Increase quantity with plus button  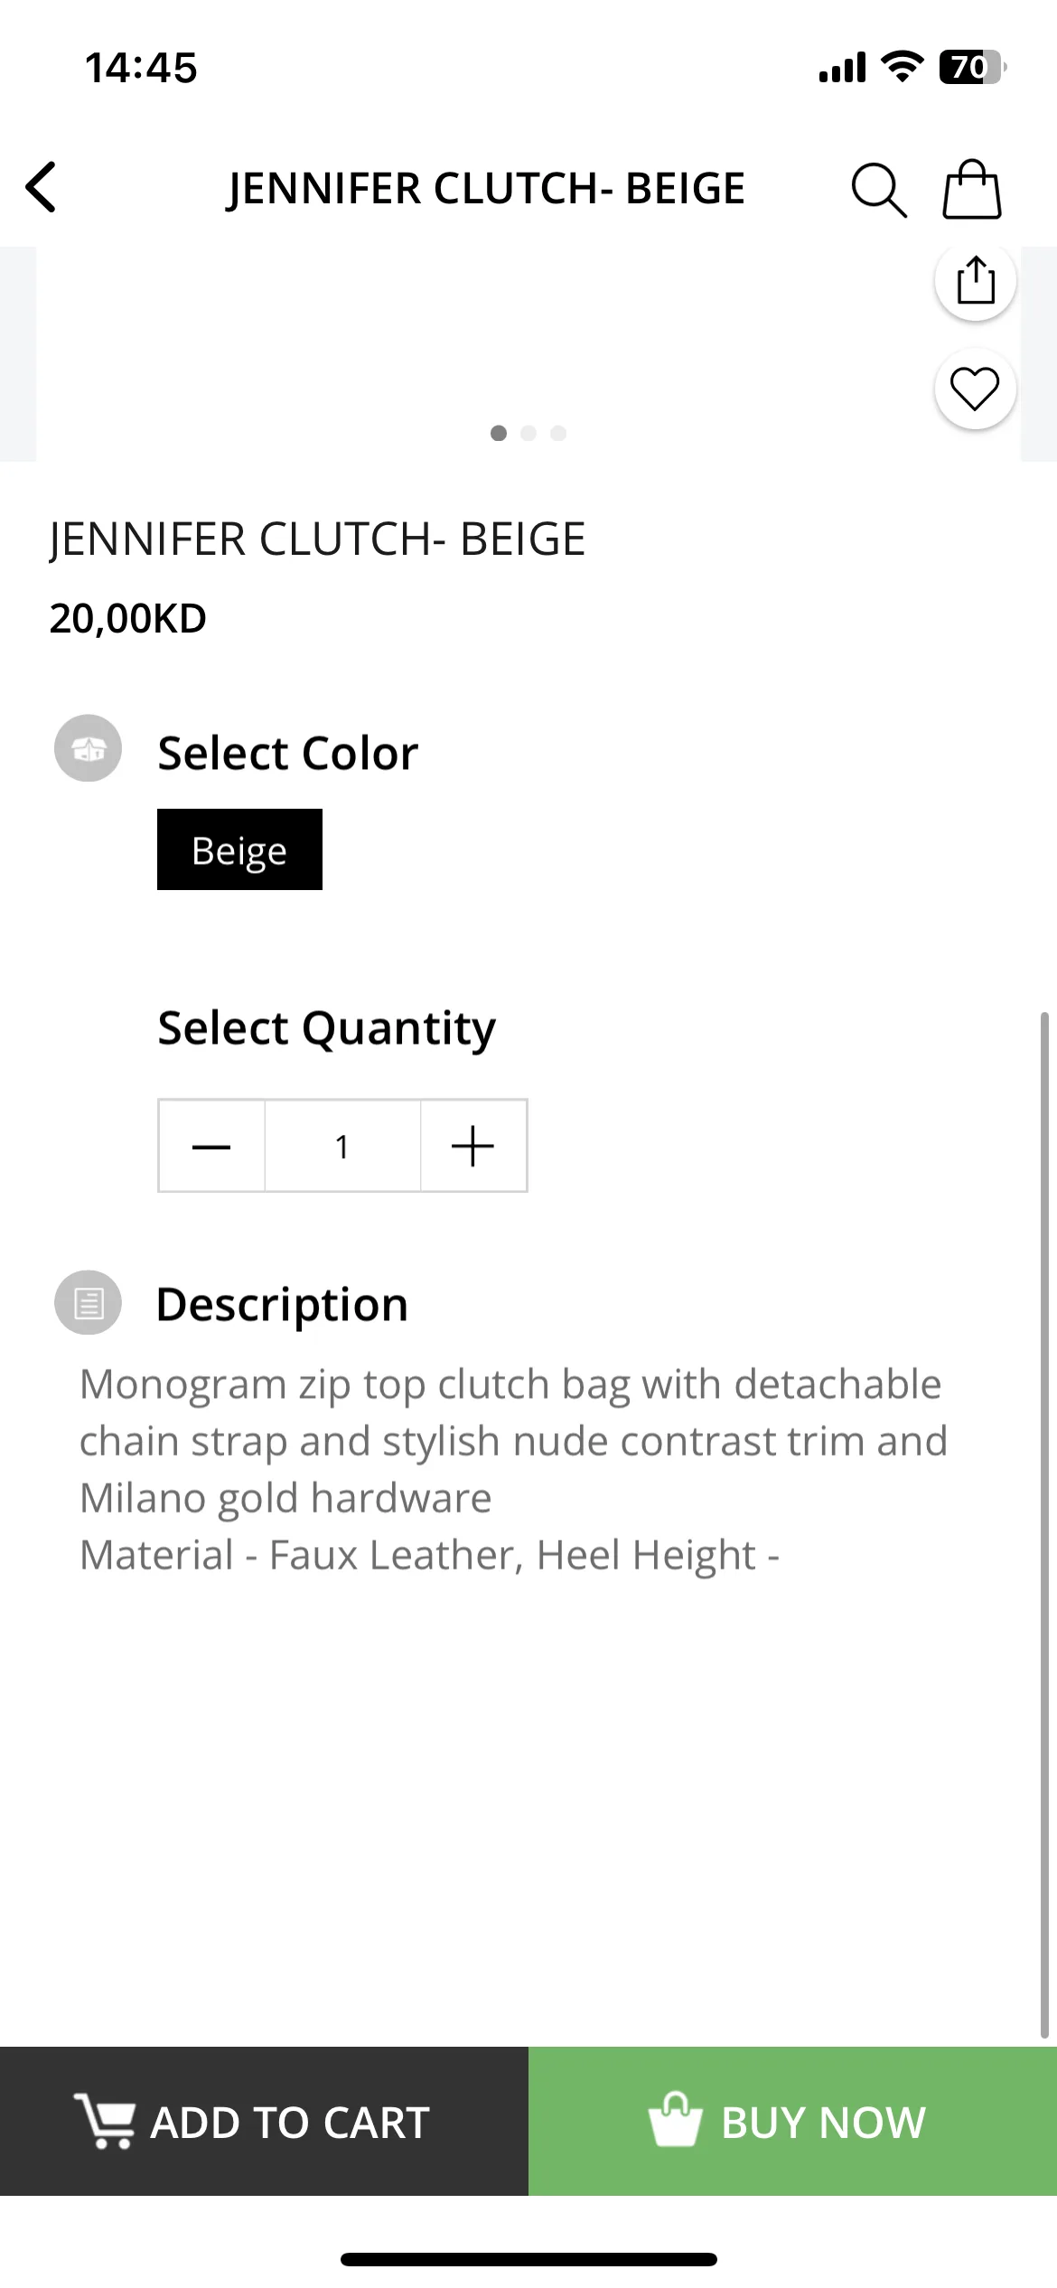pyautogui.click(x=473, y=1146)
